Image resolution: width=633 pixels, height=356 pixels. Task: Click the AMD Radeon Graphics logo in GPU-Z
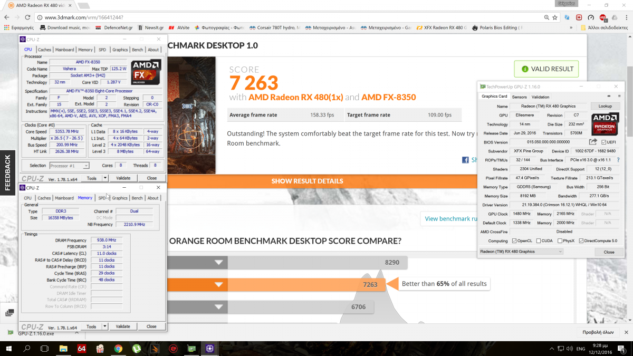tap(605, 123)
